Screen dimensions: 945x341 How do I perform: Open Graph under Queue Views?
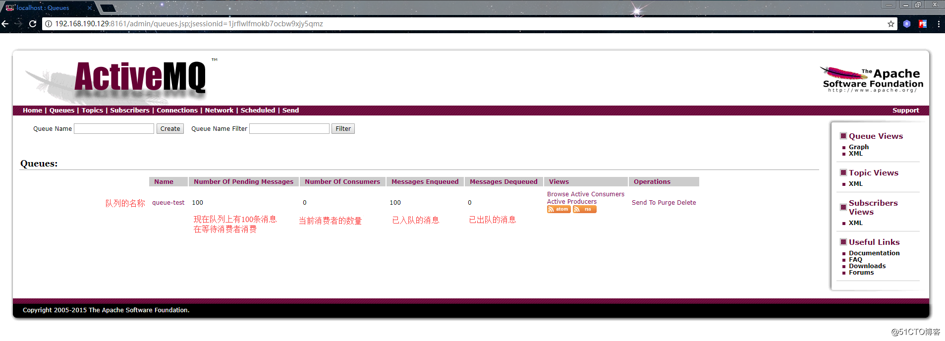(858, 147)
